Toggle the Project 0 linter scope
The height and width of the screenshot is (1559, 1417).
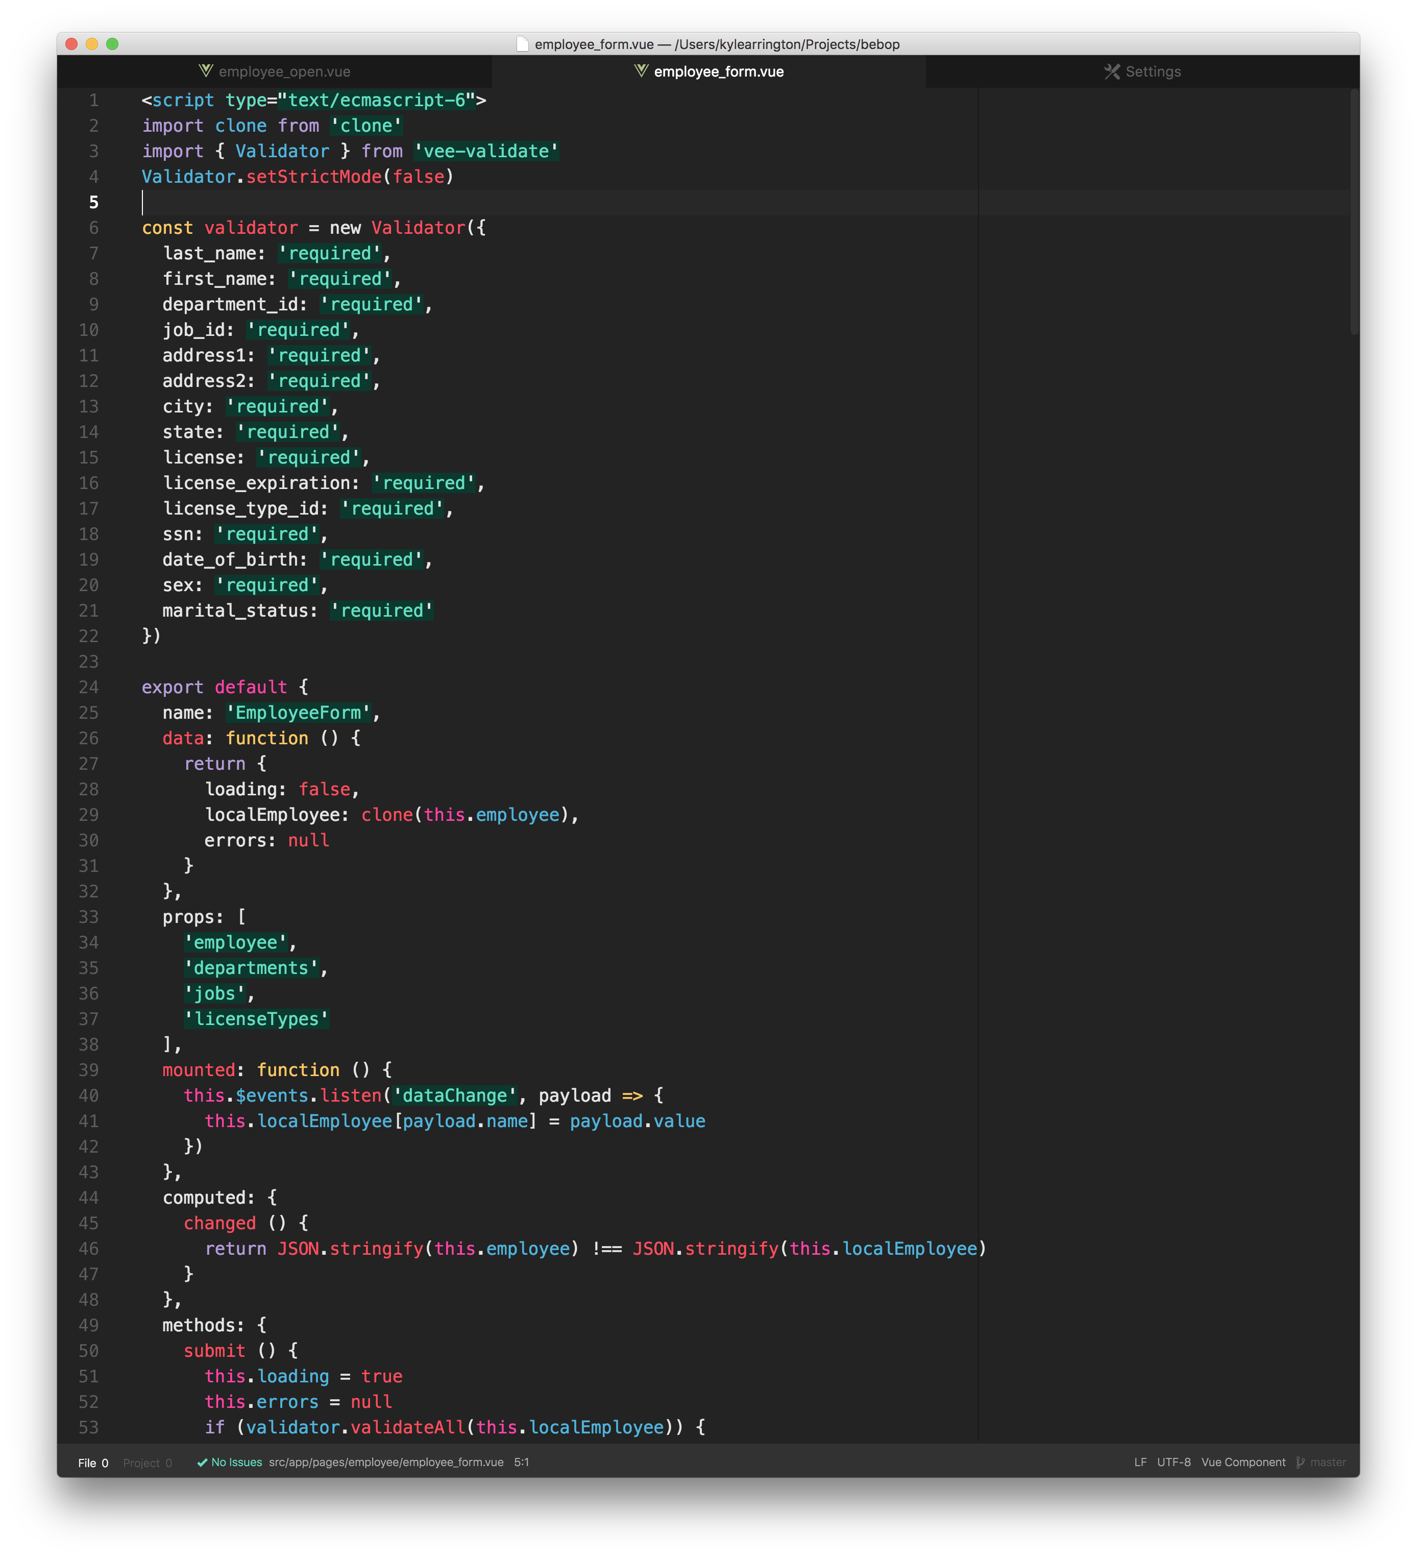(147, 1463)
